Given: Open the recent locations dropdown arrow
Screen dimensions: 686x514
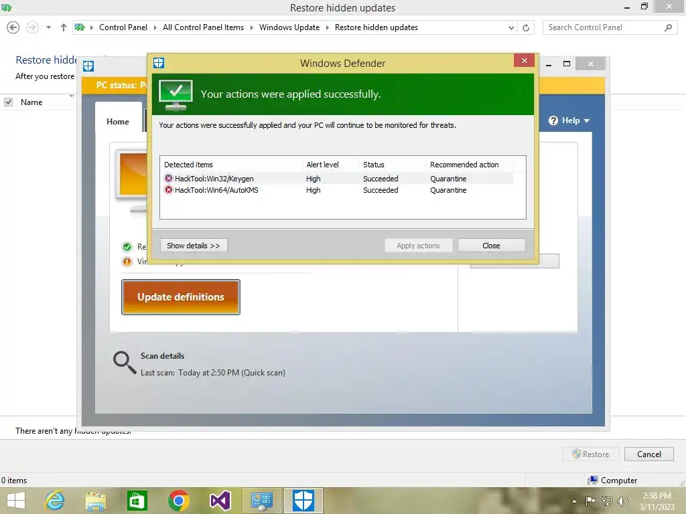Looking at the screenshot, I should pyautogui.click(x=48, y=27).
